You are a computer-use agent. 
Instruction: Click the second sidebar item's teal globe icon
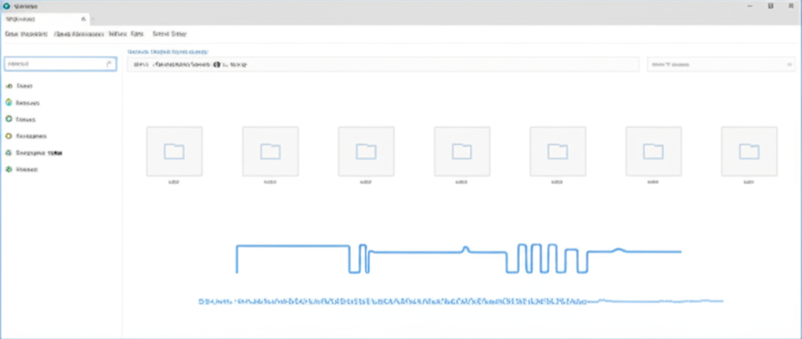(x=9, y=103)
